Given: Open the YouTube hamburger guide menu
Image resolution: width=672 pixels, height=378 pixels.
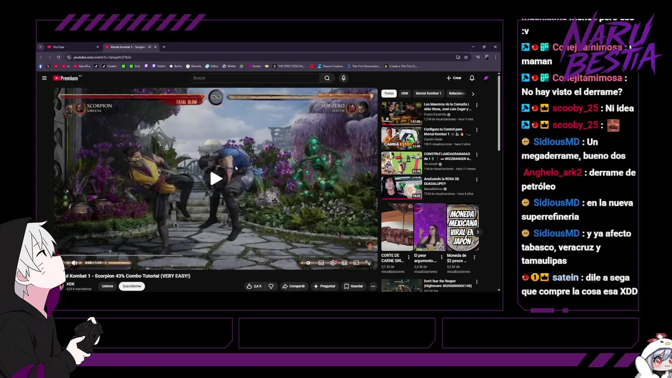Looking at the screenshot, I should (x=44, y=78).
